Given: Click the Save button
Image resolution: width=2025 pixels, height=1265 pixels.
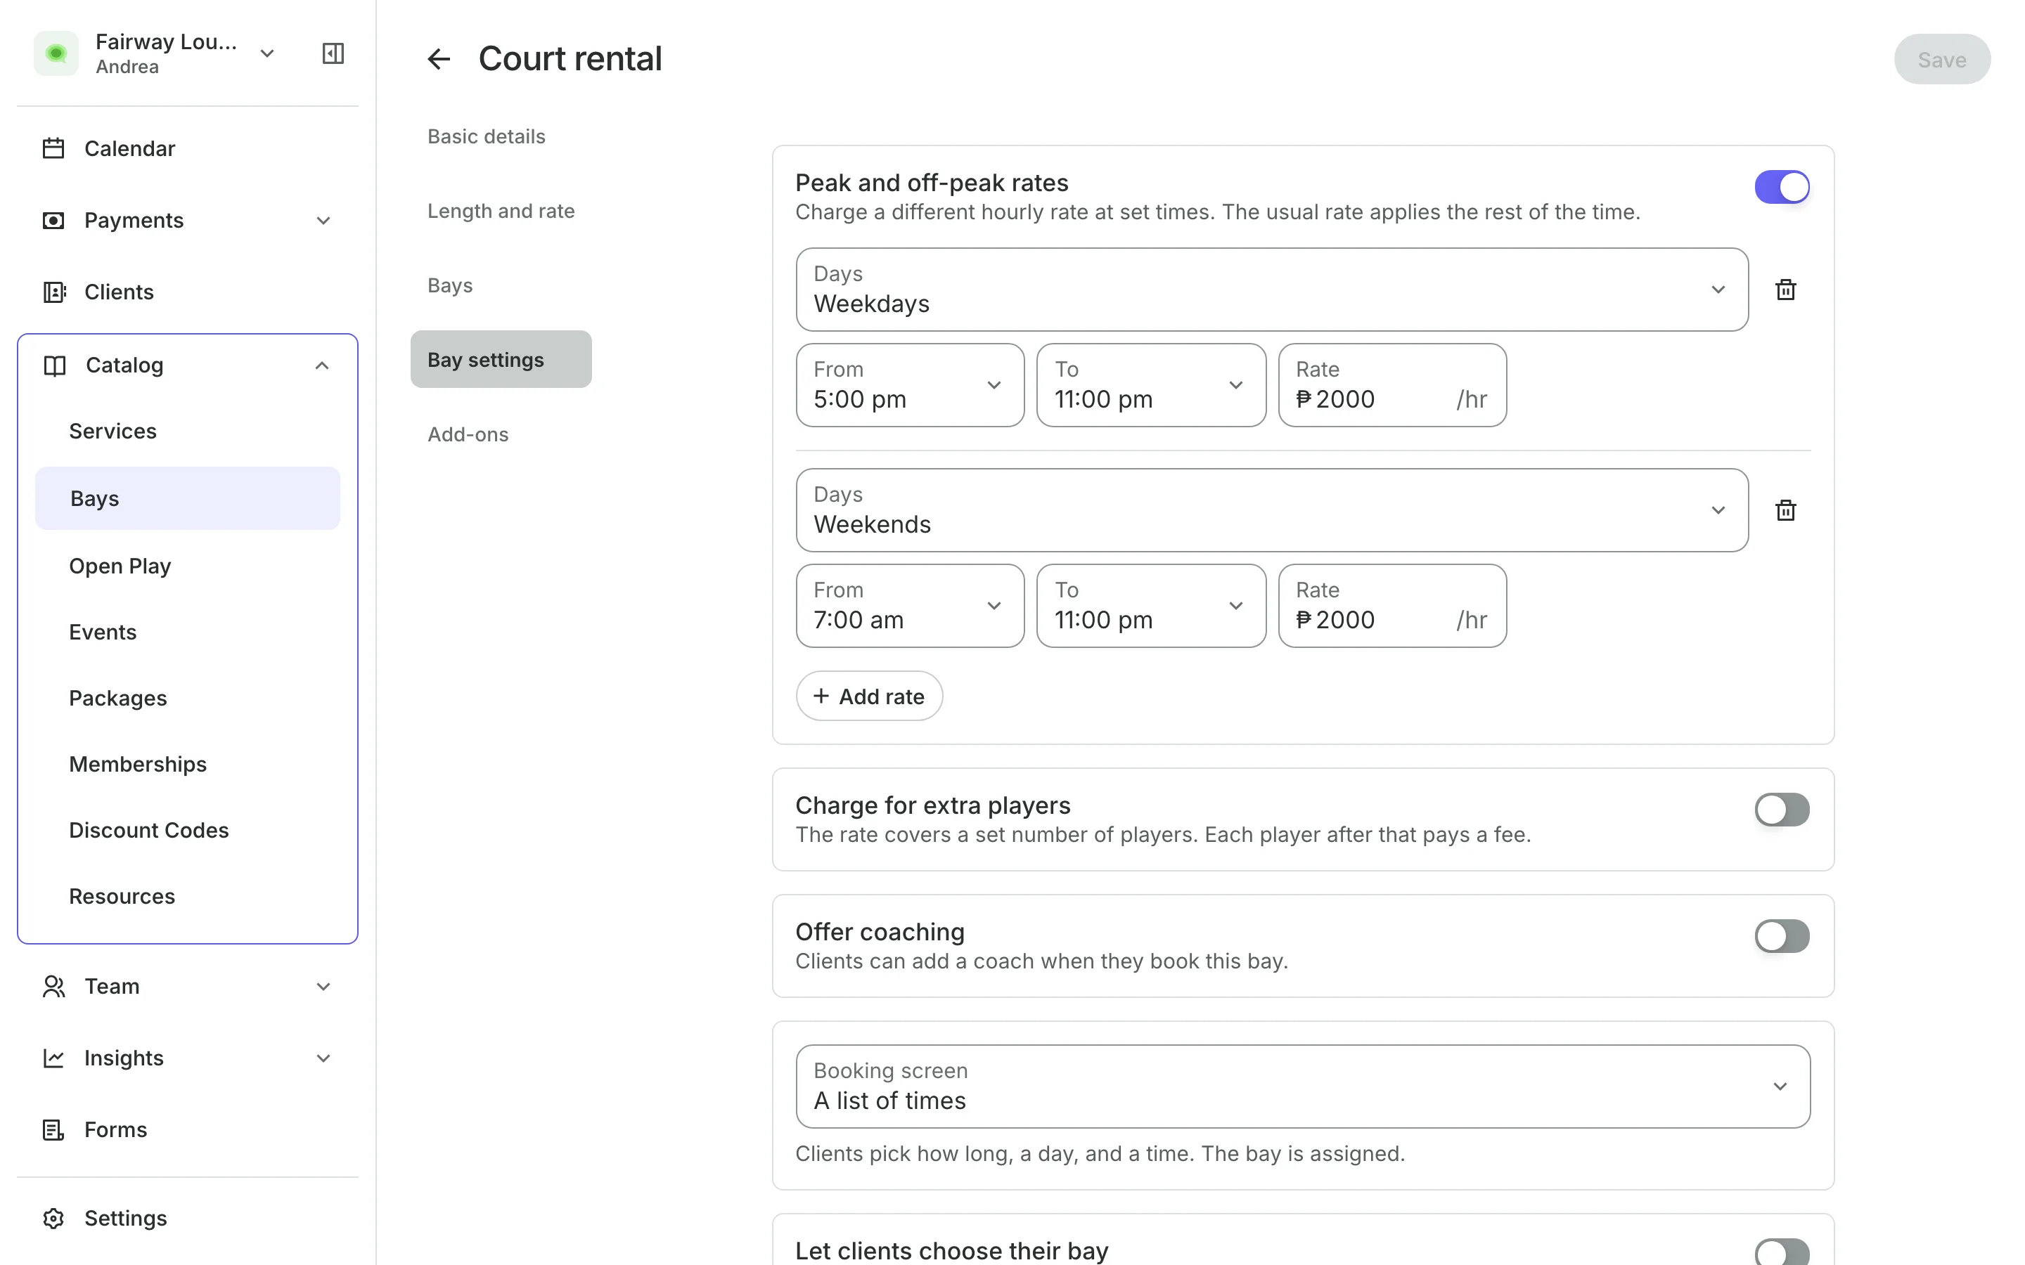Looking at the screenshot, I should point(1941,60).
